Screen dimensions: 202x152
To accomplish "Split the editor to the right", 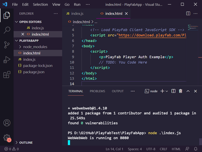I will click(x=188, y=13).
